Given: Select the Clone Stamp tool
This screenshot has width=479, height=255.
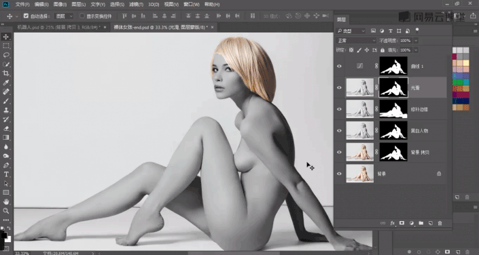Looking at the screenshot, I should tap(6, 110).
